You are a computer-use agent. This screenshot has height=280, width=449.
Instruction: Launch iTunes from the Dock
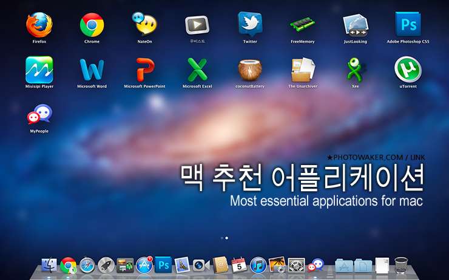[x=258, y=265]
